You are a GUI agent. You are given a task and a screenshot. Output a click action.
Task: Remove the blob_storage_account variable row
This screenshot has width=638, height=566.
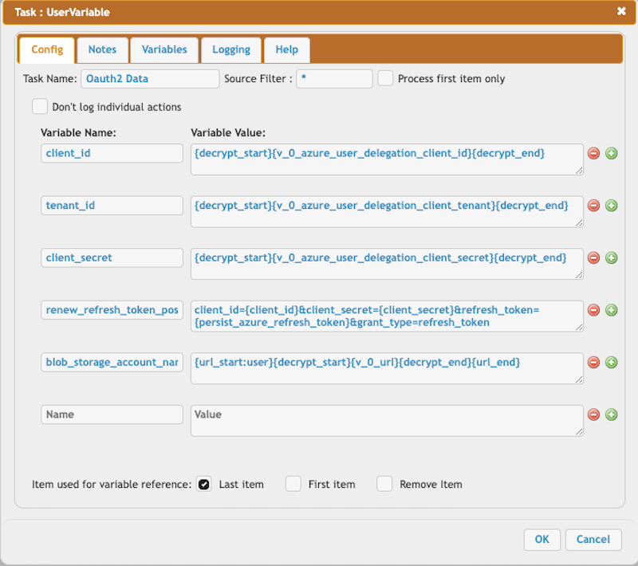tap(593, 362)
